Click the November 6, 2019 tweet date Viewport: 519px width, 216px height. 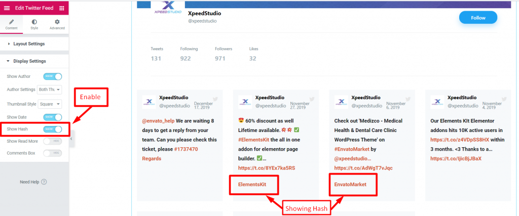(x=396, y=105)
